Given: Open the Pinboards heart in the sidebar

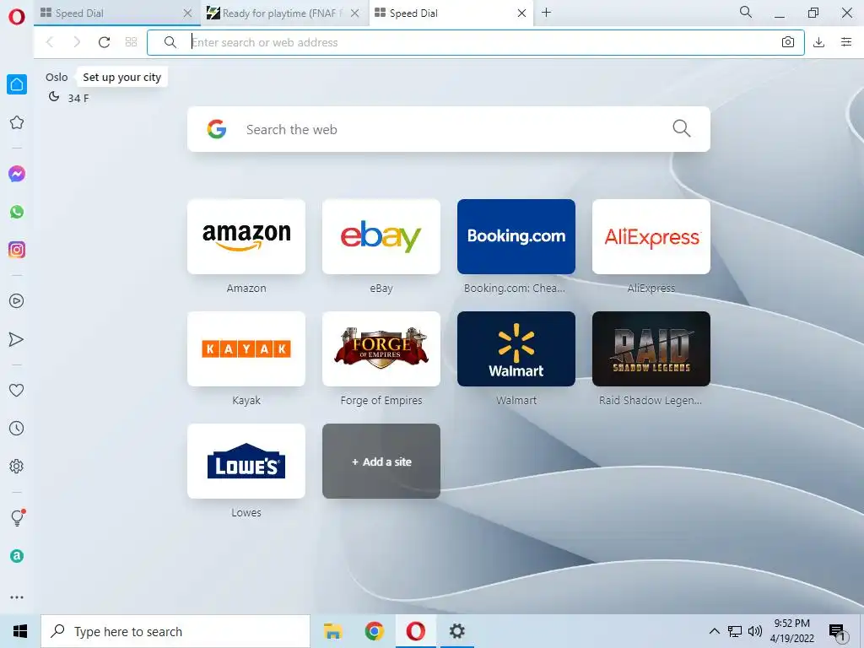Looking at the screenshot, I should coord(17,390).
